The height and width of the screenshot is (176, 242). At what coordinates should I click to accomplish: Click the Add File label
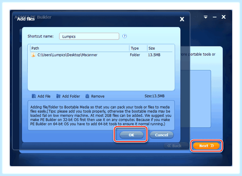[x=44, y=96]
